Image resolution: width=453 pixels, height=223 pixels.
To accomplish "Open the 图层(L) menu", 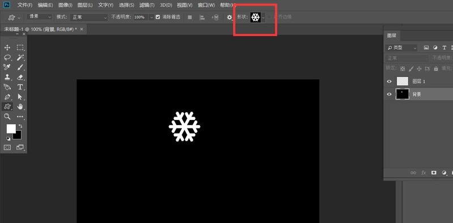I will 86,5.
